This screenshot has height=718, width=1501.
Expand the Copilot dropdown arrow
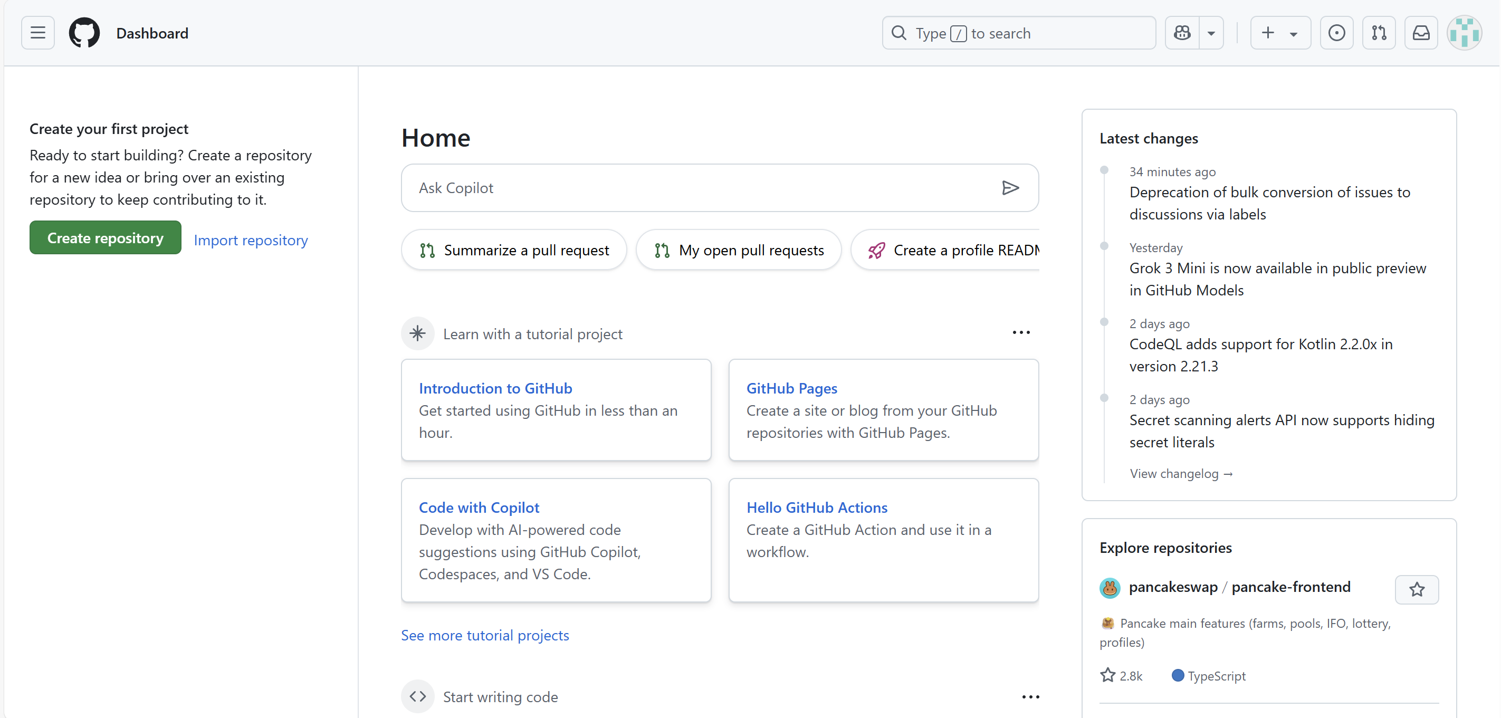pyautogui.click(x=1211, y=33)
